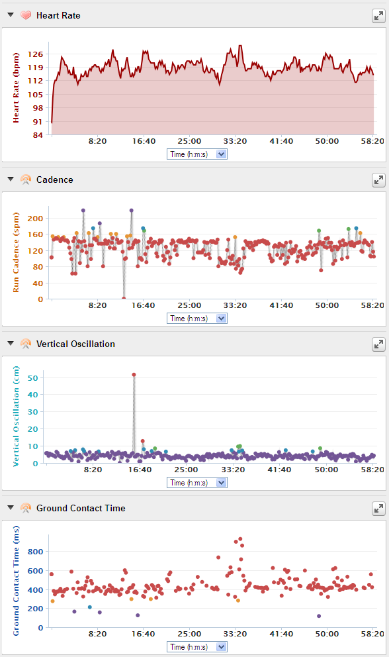Open Time axis dropdown under Ground Contact Time
The width and height of the screenshot is (389, 657).
point(196,647)
